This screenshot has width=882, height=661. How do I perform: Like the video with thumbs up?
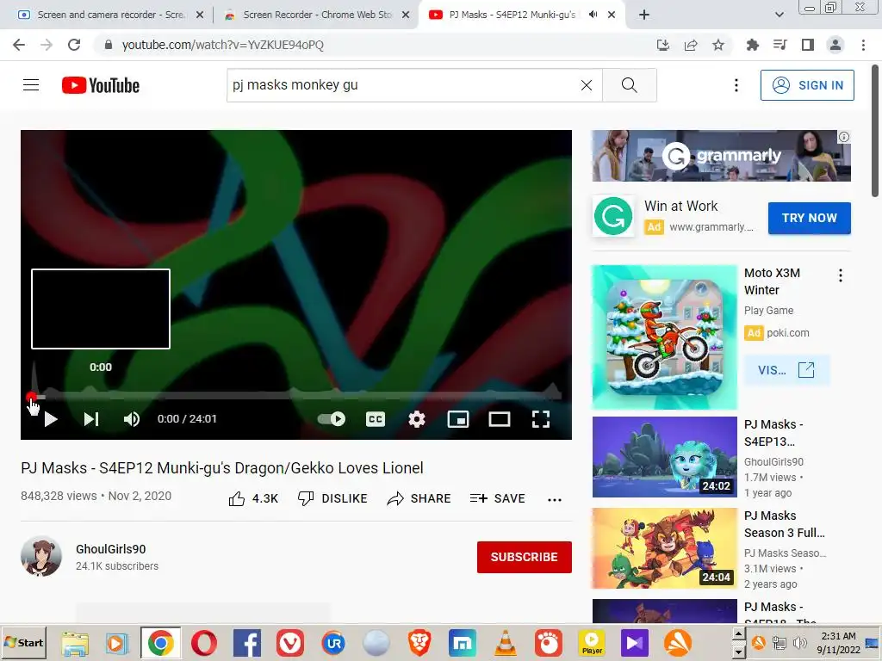(x=253, y=498)
